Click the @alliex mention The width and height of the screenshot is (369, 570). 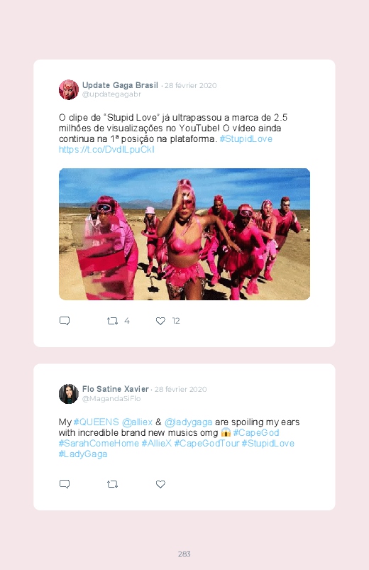[137, 422]
